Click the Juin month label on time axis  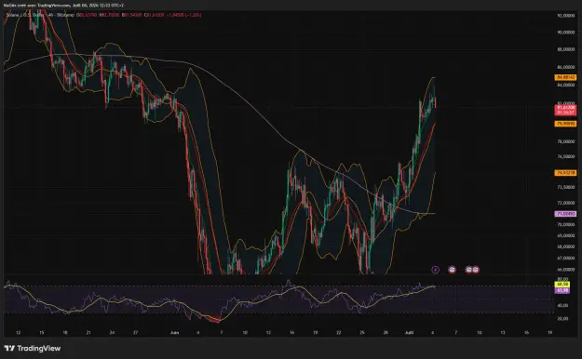click(x=174, y=333)
